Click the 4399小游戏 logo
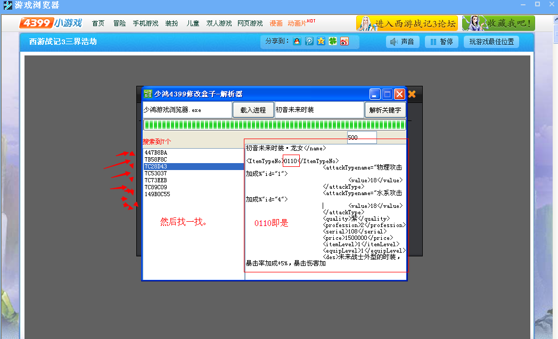This screenshot has height=339, width=558. [x=51, y=23]
